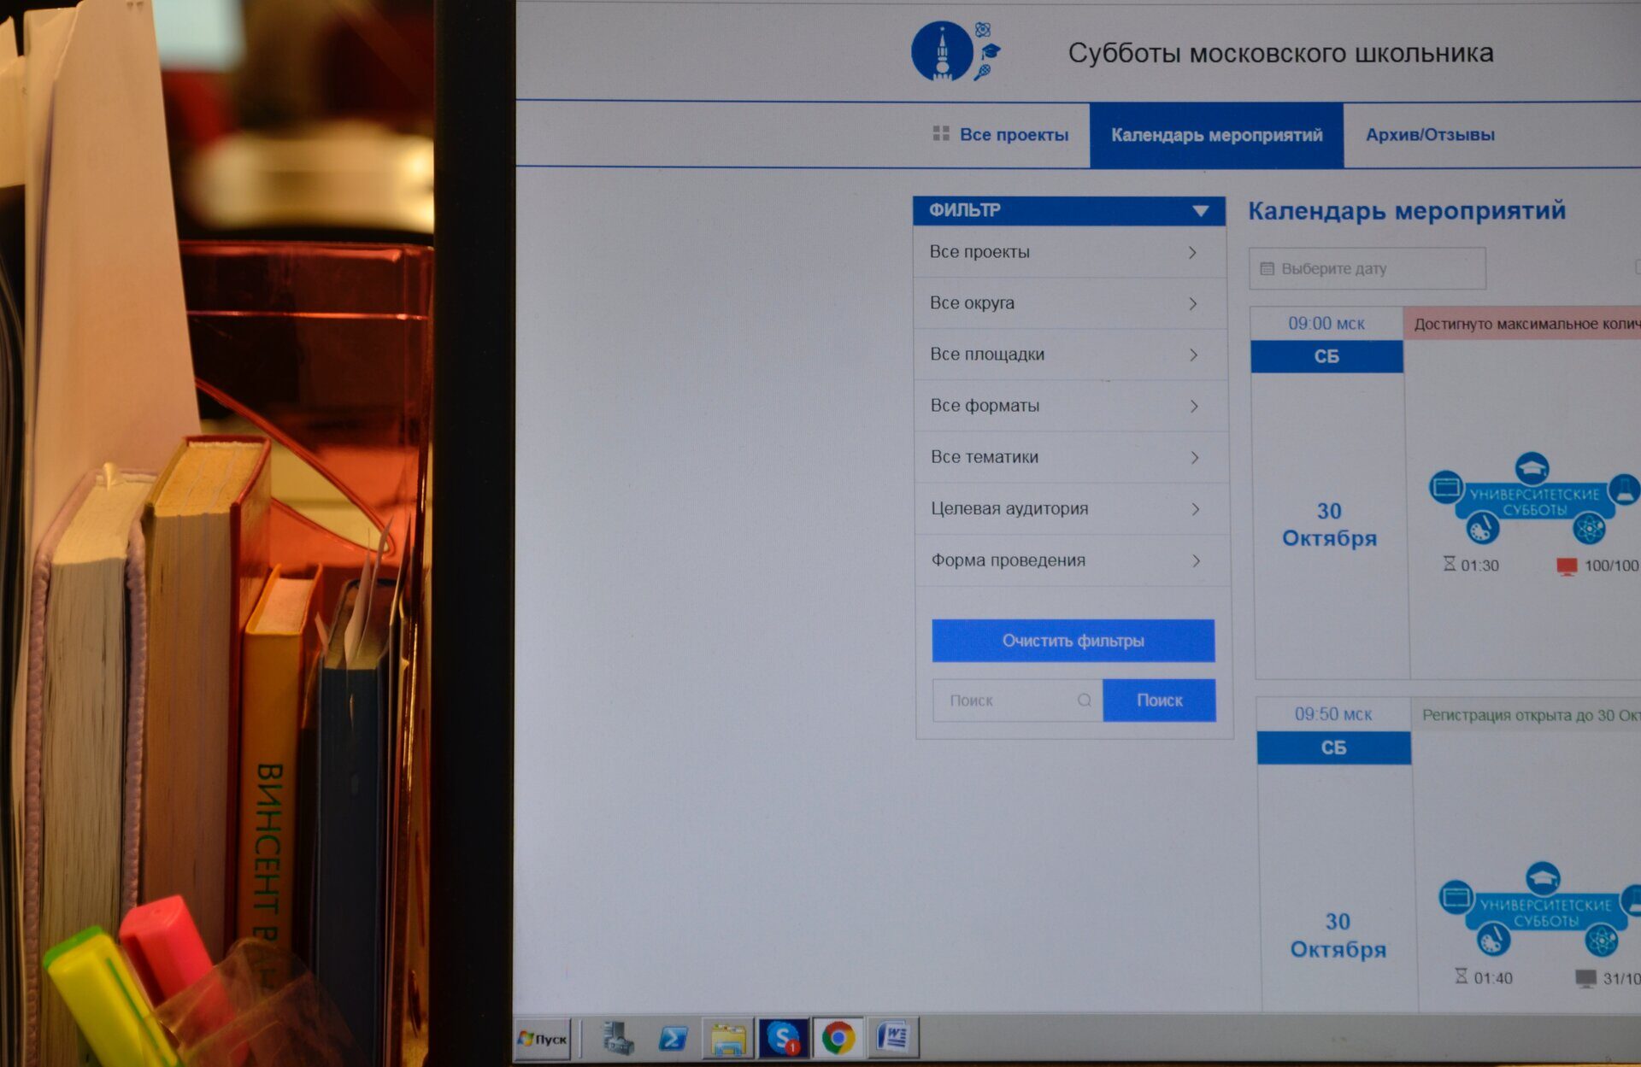The image size is (1641, 1067).
Task: Expand the Все округа filter
Action: [1070, 303]
